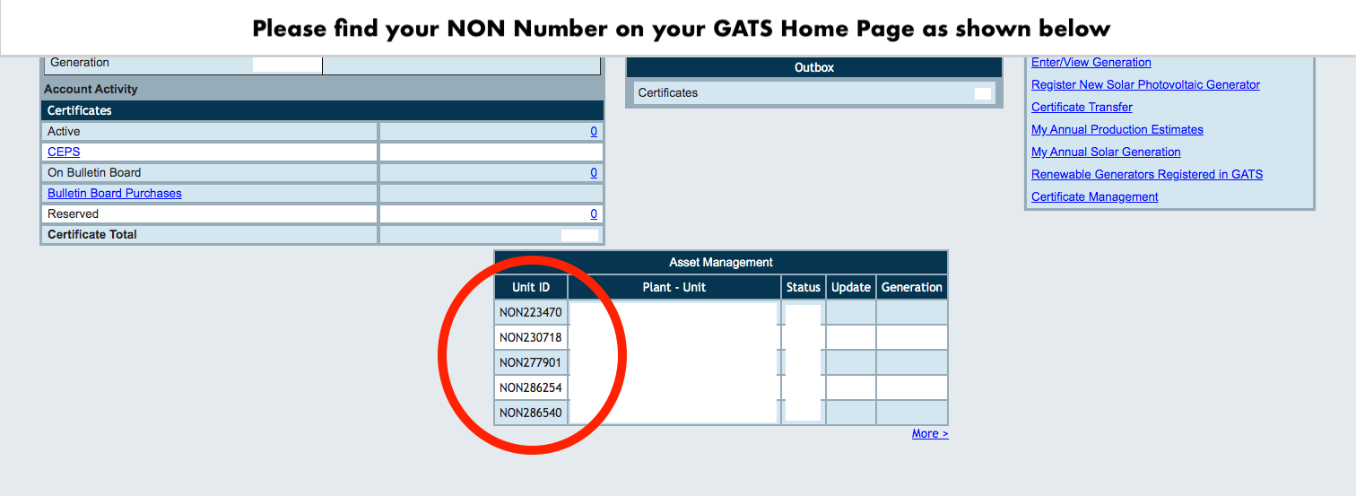The width and height of the screenshot is (1356, 496).
Task: Open the Enter/View Generation link
Action: pos(1091,62)
